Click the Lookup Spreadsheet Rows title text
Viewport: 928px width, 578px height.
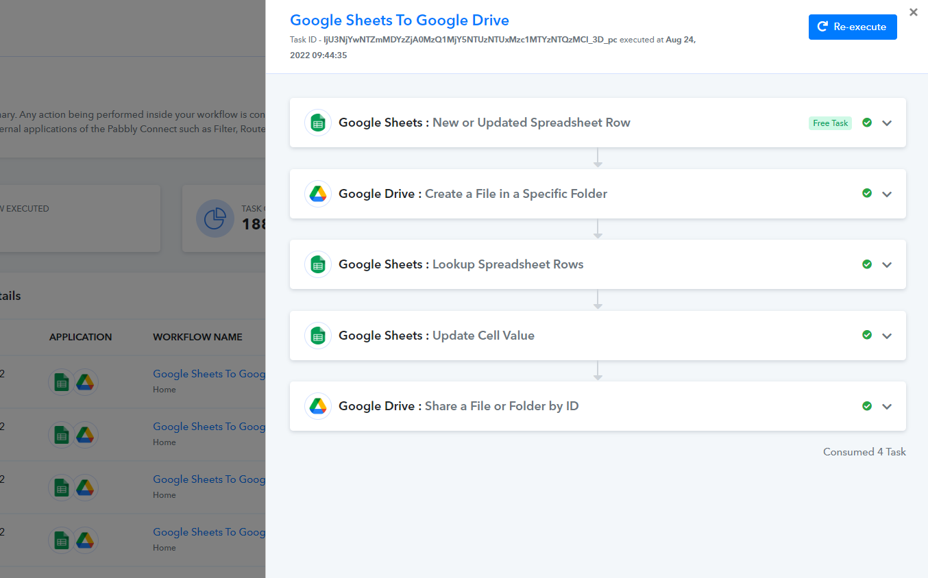pos(508,264)
